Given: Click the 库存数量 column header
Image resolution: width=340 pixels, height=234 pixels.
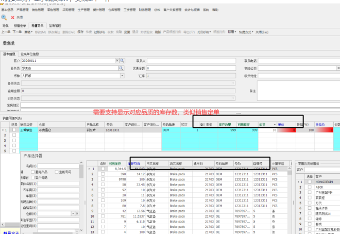Looking at the screenshot, I should (227, 125).
